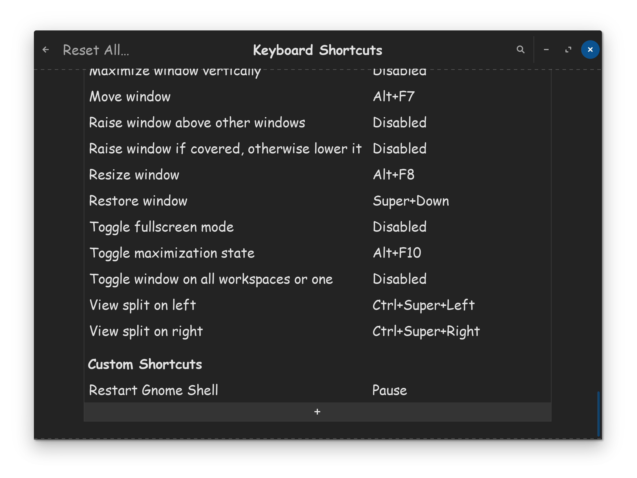Click the plus button to add shortcut
The width and height of the screenshot is (637, 478).
click(317, 412)
